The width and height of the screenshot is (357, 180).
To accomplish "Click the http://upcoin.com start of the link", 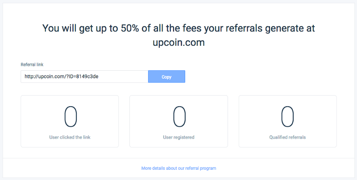I will (45, 76).
